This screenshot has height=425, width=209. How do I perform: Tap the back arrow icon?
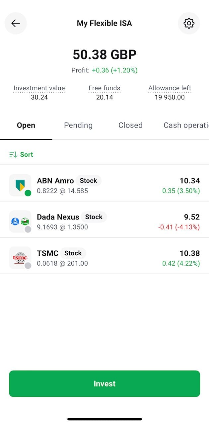pyautogui.click(x=16, y=23)
